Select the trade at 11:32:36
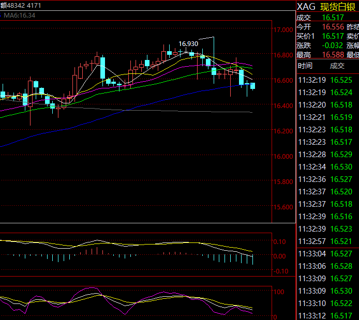359x320 pixels. tap(328, 179)
